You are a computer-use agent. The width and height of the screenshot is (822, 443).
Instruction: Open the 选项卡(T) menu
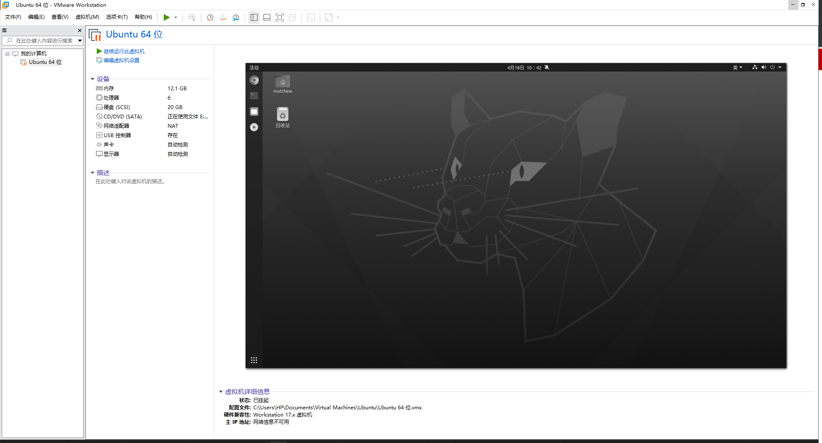[x=117, y=17]
